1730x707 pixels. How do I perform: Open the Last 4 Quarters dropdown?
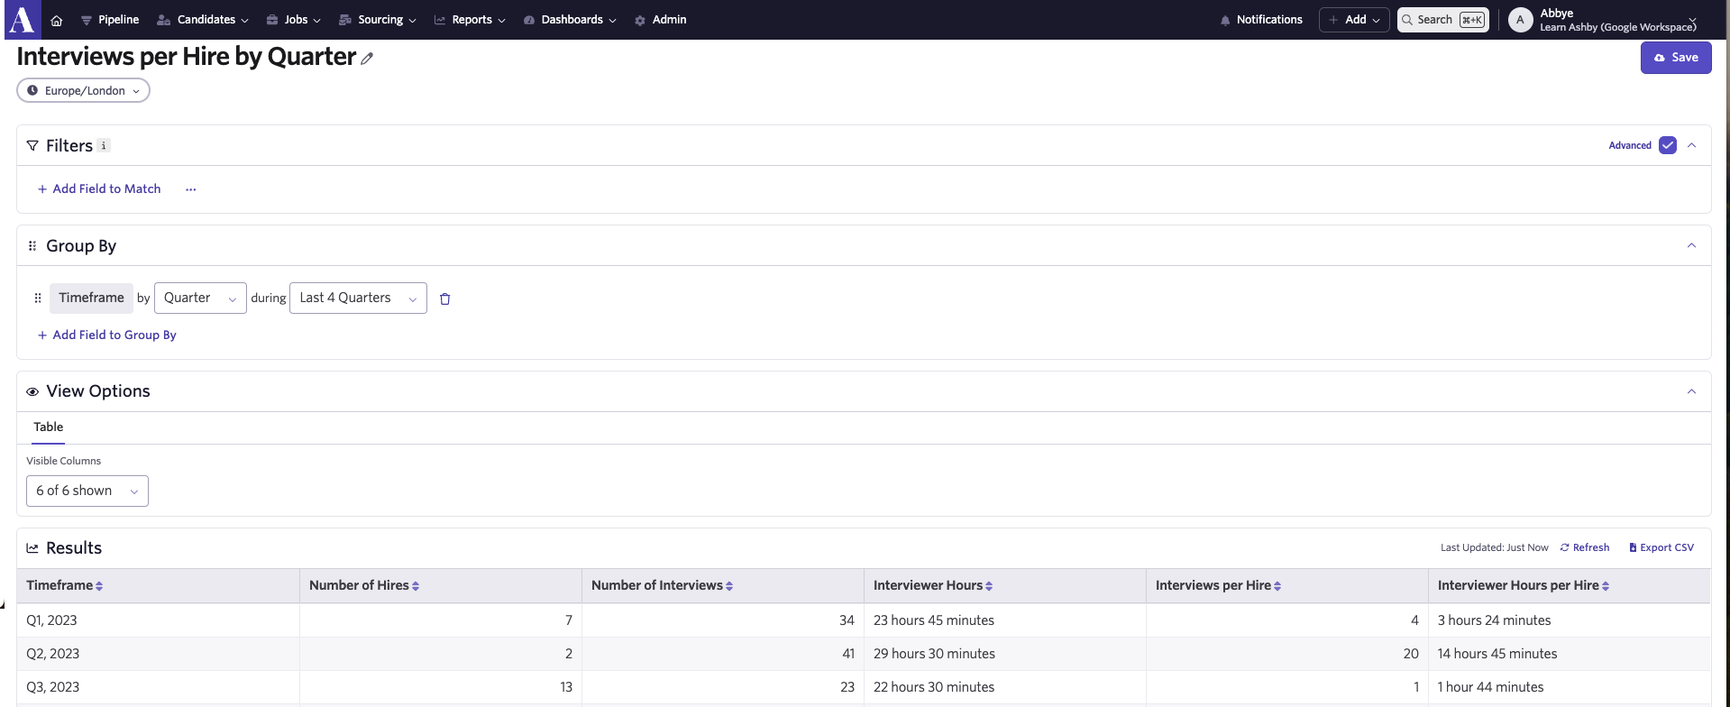pos(358,298)
